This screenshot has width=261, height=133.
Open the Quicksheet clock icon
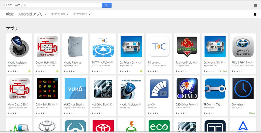click(x=243, y=89)
